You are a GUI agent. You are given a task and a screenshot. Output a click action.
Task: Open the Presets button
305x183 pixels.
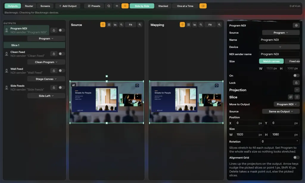point(94,6)
